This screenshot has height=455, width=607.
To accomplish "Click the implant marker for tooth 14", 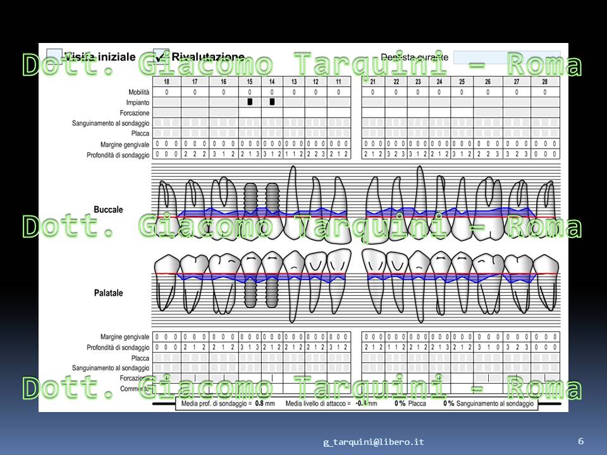I will (x=272, y=102).
